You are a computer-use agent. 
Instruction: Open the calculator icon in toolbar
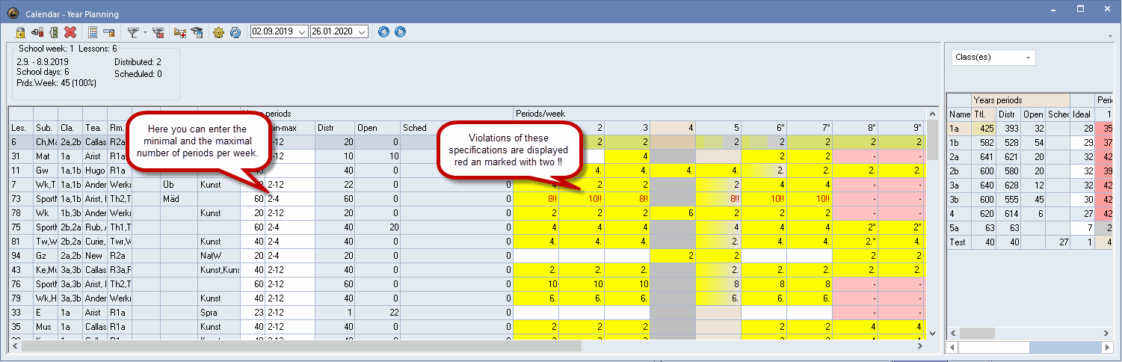[93, 32]
